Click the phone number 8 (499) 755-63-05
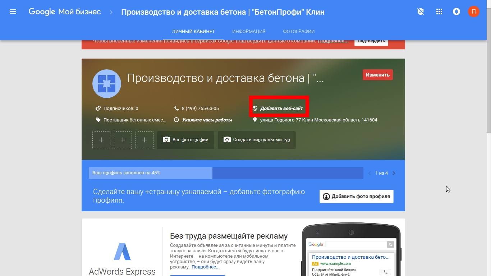Image resolution: width=491 pixels, height=276 pixels. (200, 108)
